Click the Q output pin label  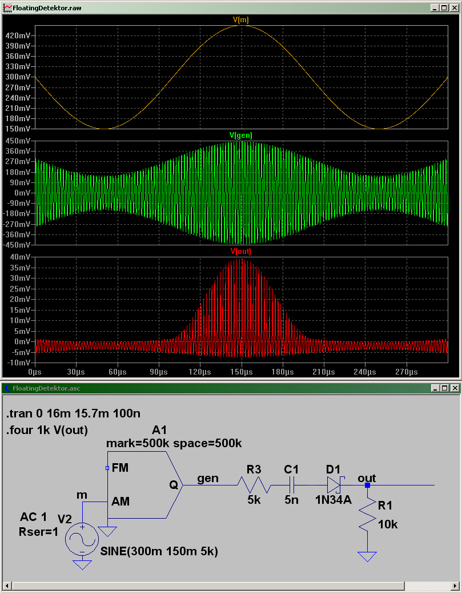pos(174,485)
